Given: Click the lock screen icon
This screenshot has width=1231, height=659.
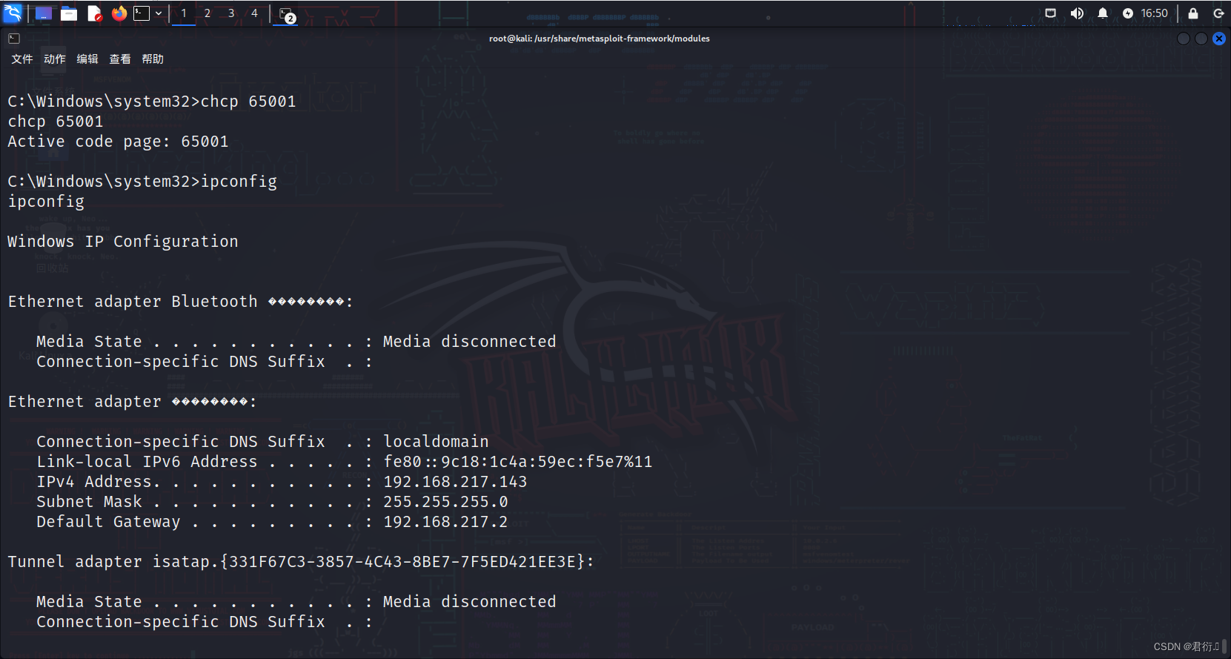Looking at the screenshot, I should [x=1193, y=13].
